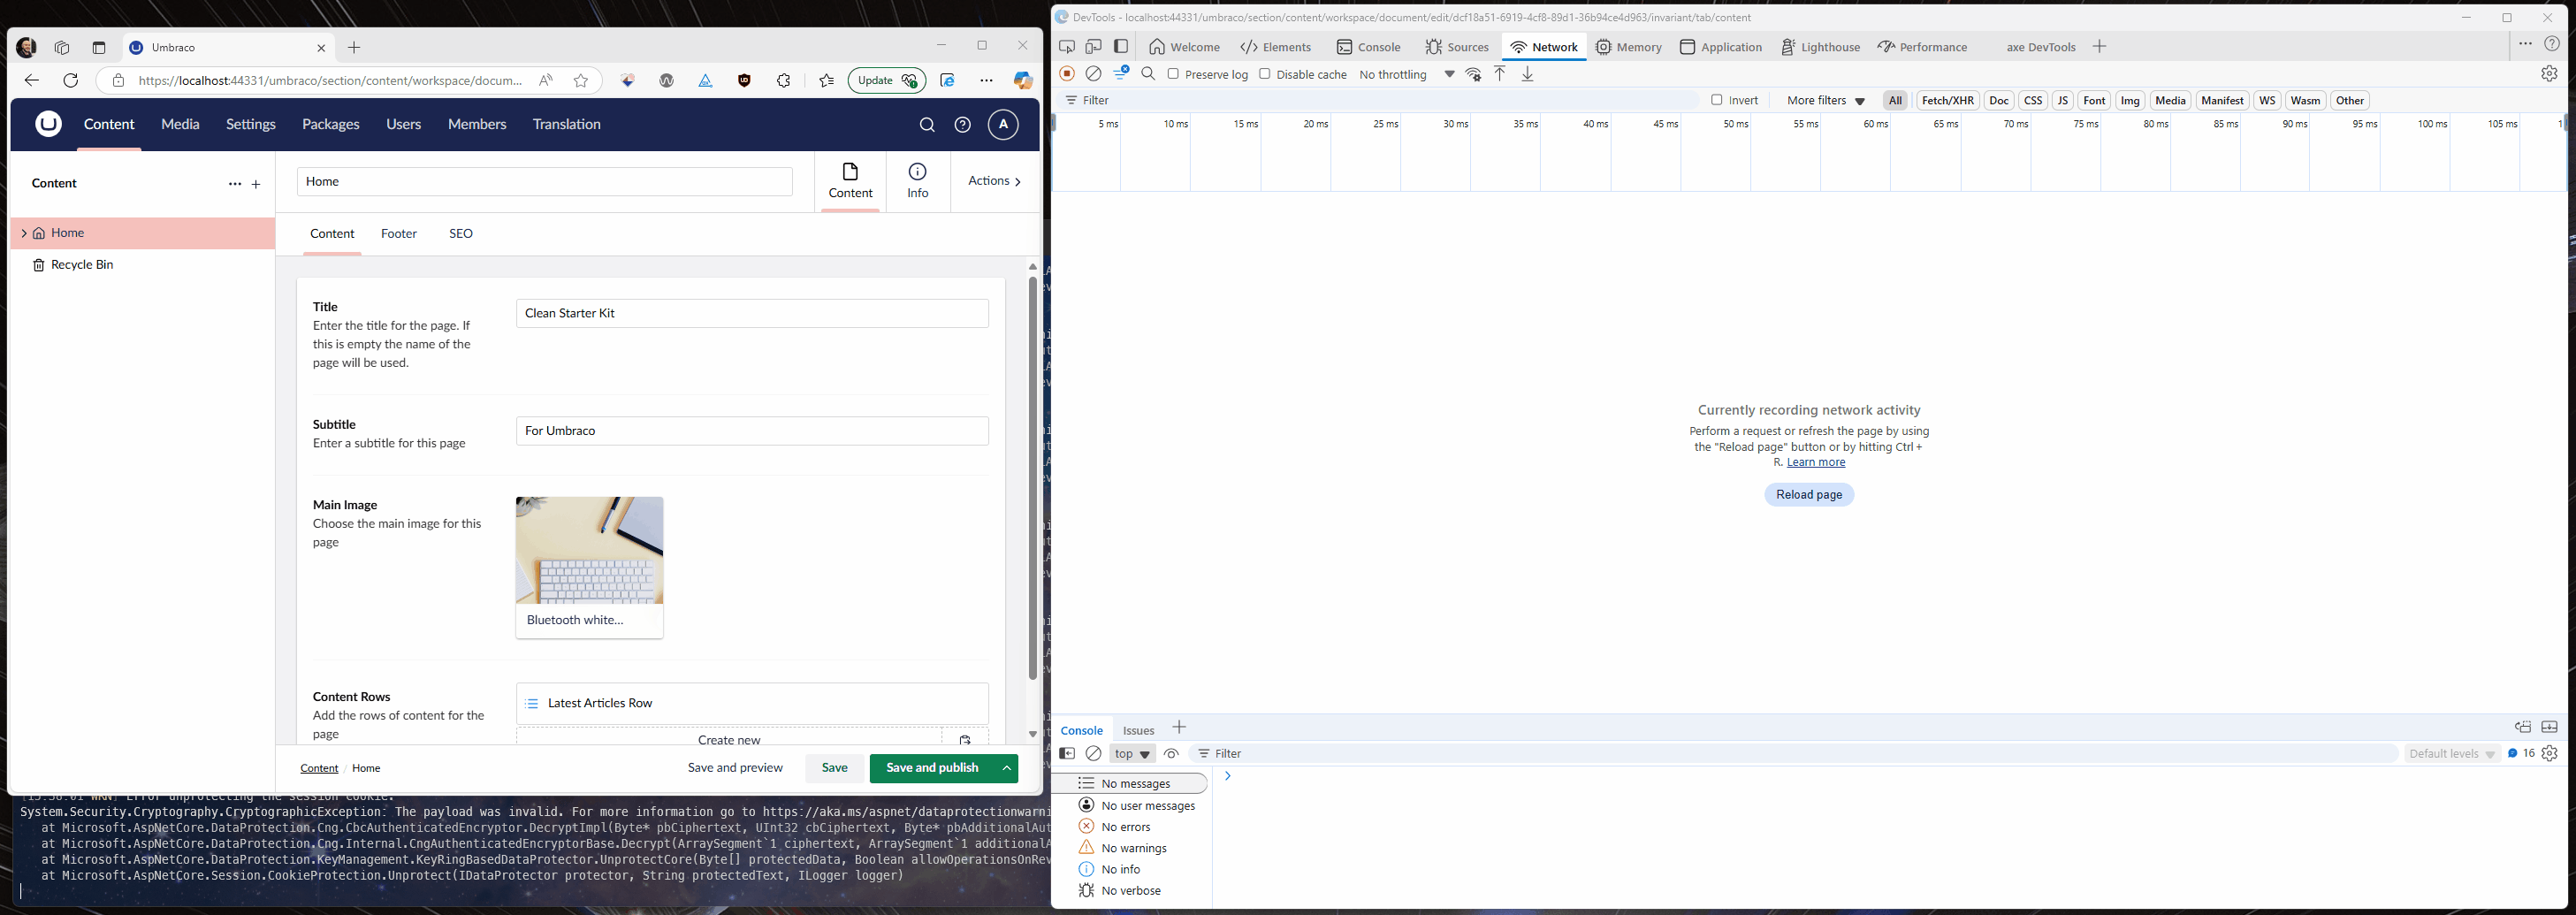The width and height of the screenshot is (2576, 915).
Task: Expand Save and publish options arrow
Action: click(x=1007, y=768)
